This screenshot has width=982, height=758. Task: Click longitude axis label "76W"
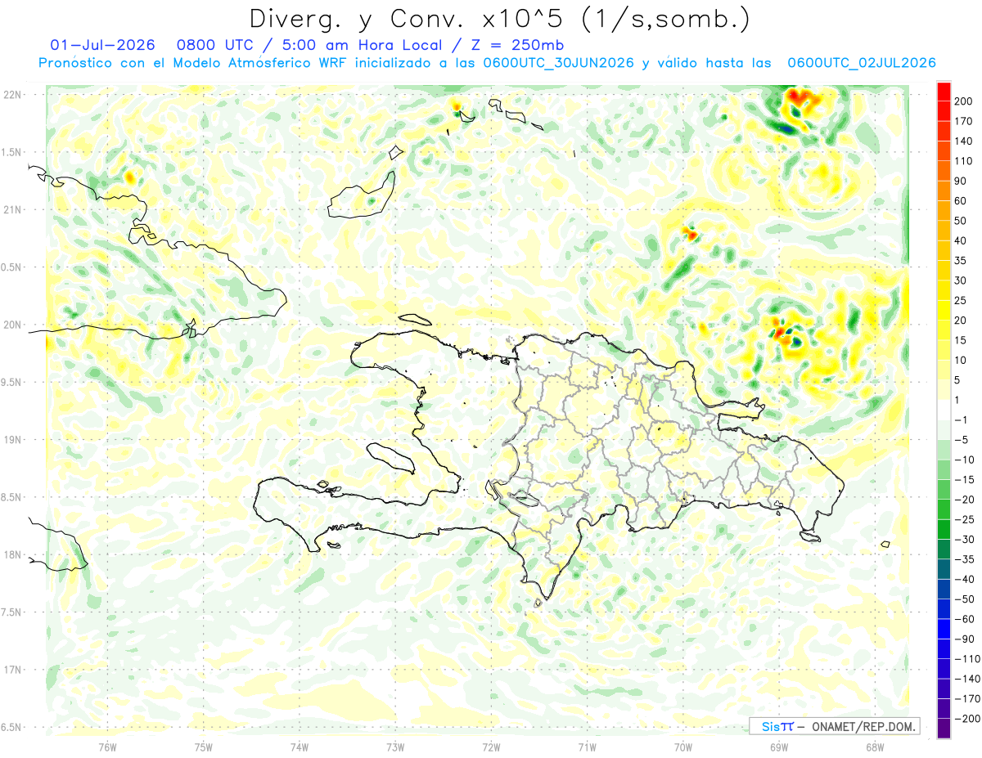(107, 747)
